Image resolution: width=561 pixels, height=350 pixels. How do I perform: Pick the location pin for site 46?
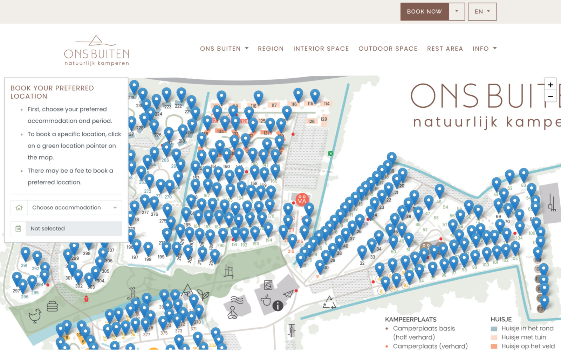439,190
